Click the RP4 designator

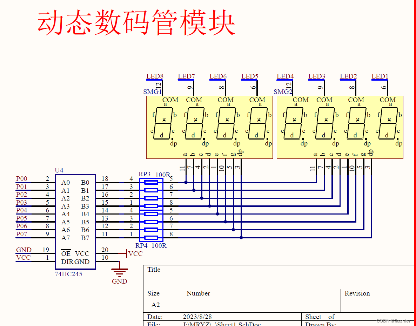pyautogui.click(x=141, y=245)
